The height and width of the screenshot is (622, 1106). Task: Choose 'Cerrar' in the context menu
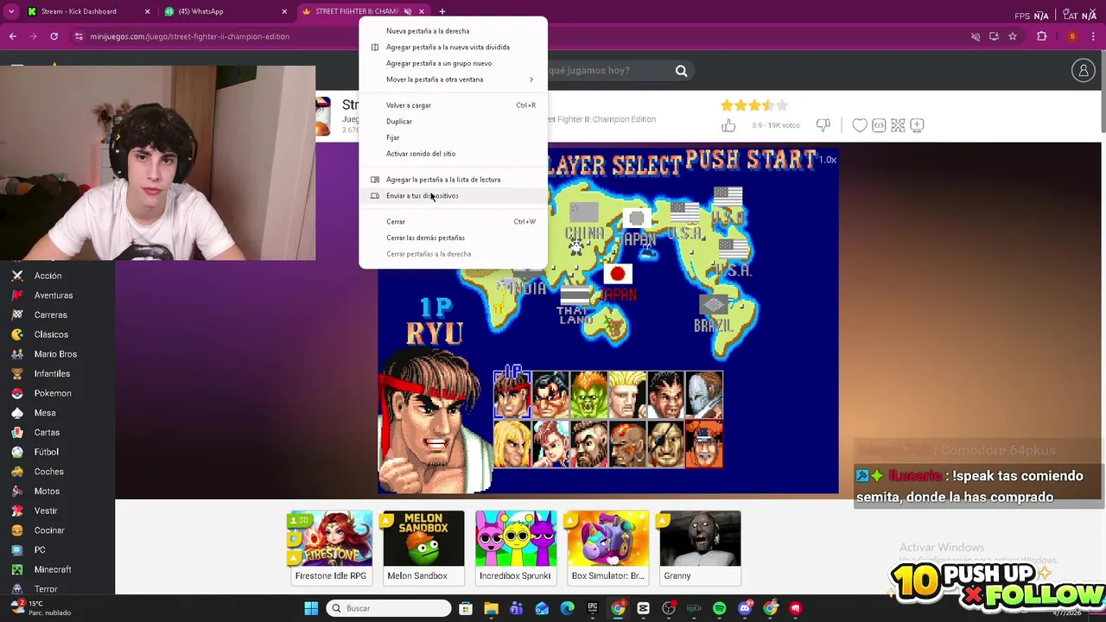(453, 222)
